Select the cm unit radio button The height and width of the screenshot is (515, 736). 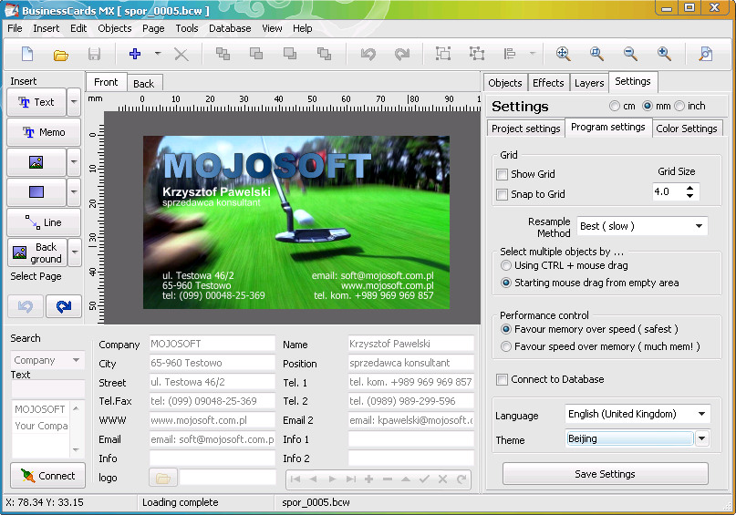click(615, 106)
